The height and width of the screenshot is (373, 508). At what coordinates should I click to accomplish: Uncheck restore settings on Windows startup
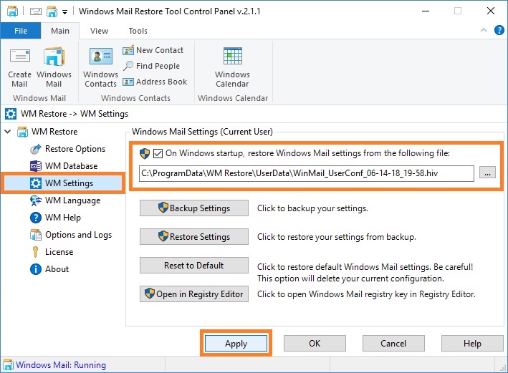[158, 153]
